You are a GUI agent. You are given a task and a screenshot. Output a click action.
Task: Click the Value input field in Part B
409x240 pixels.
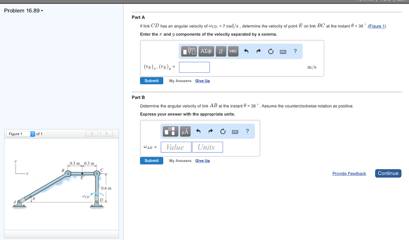coord(176,147)
